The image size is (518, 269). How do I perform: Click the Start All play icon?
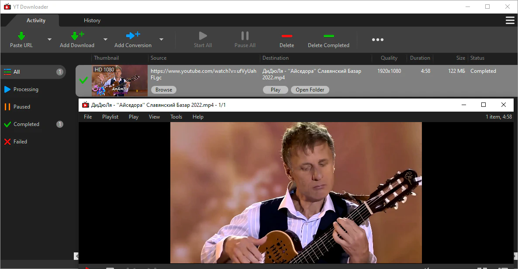pos(203,36)
